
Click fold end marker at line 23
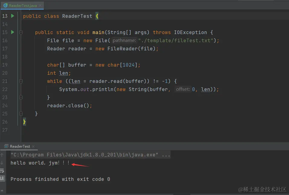pyautogui.click(x=21, y=97)
